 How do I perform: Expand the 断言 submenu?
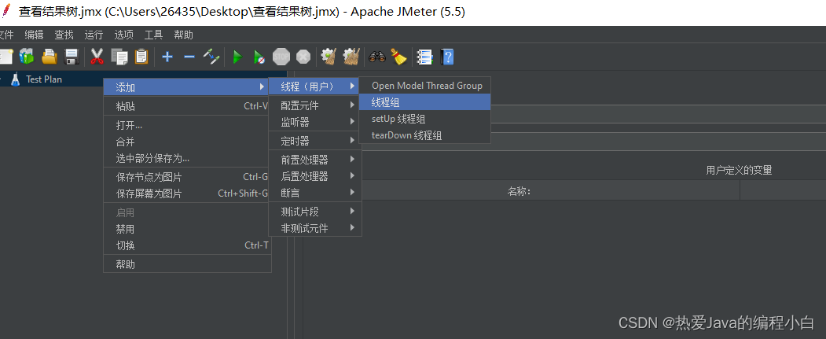tap(315, 193)
